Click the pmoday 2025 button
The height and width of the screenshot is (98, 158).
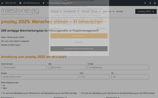146,11
